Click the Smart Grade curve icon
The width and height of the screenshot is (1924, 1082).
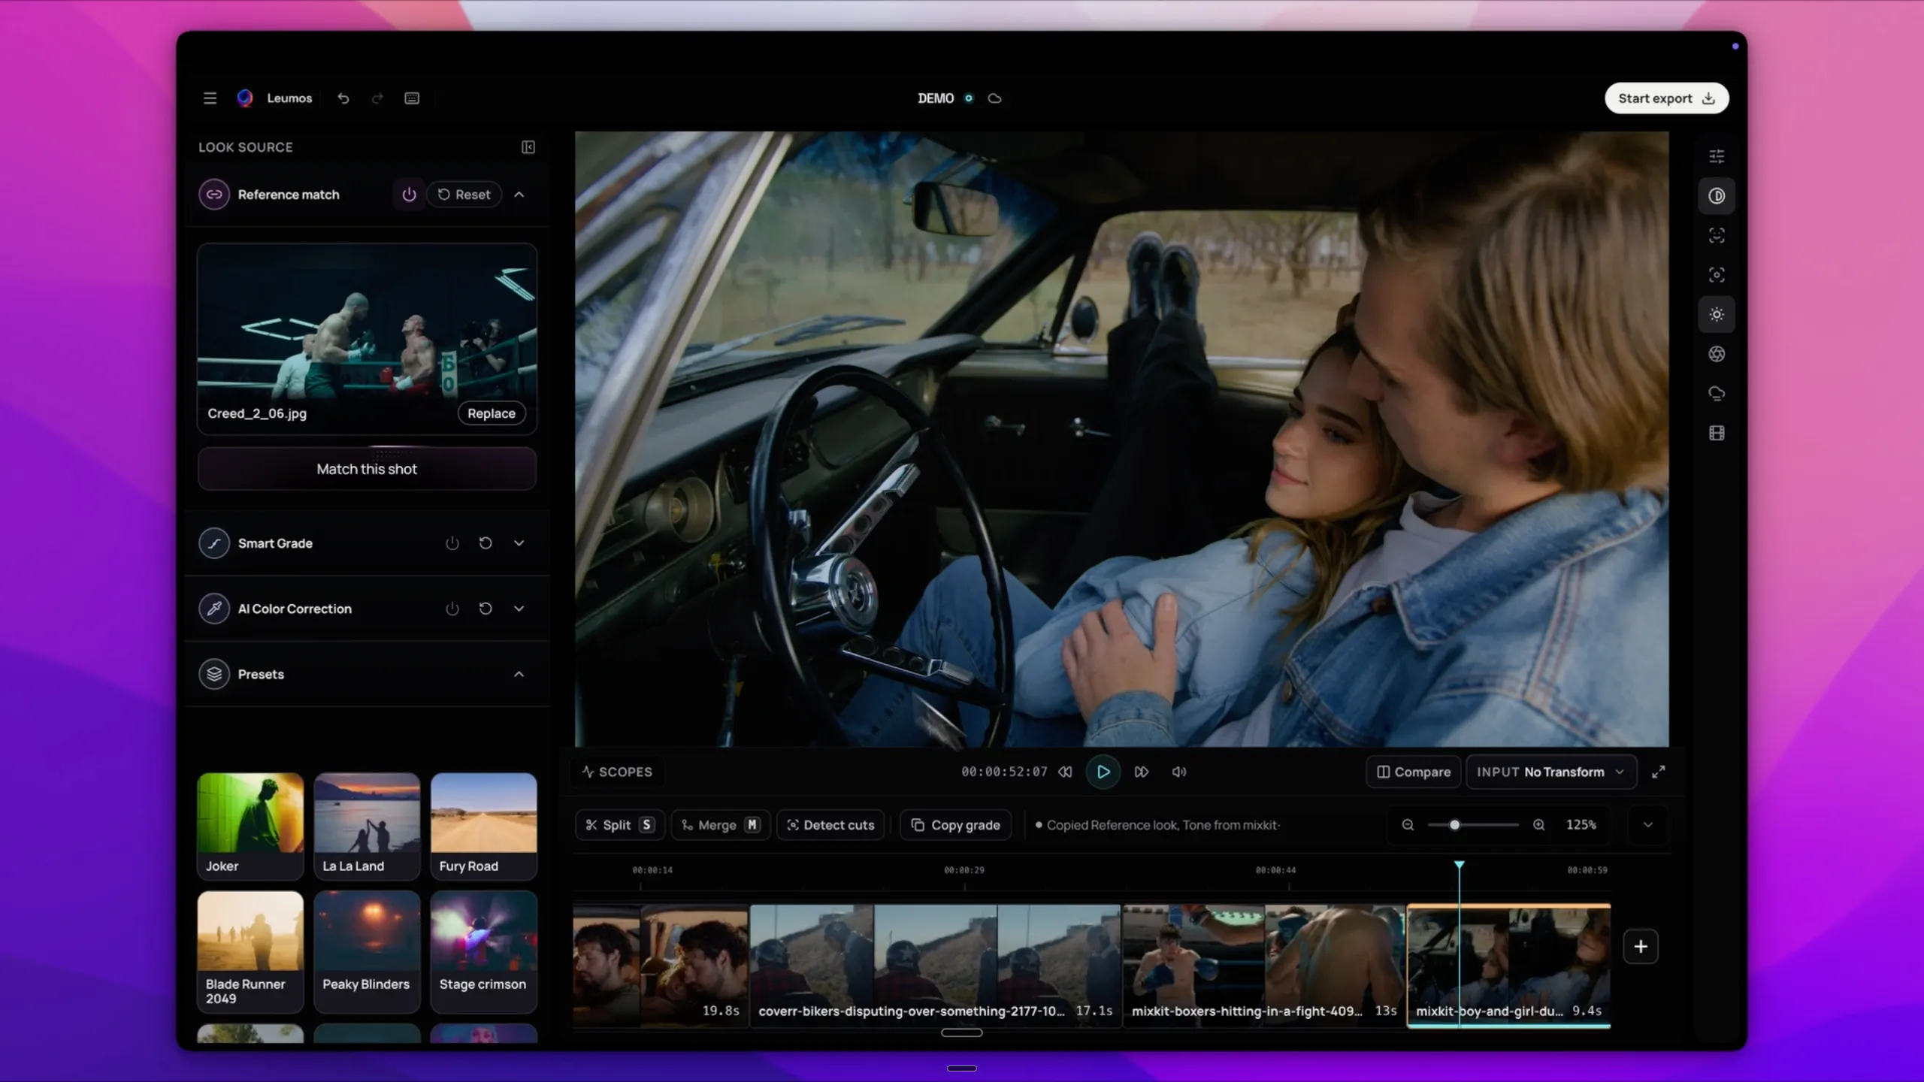coord(214,543)
